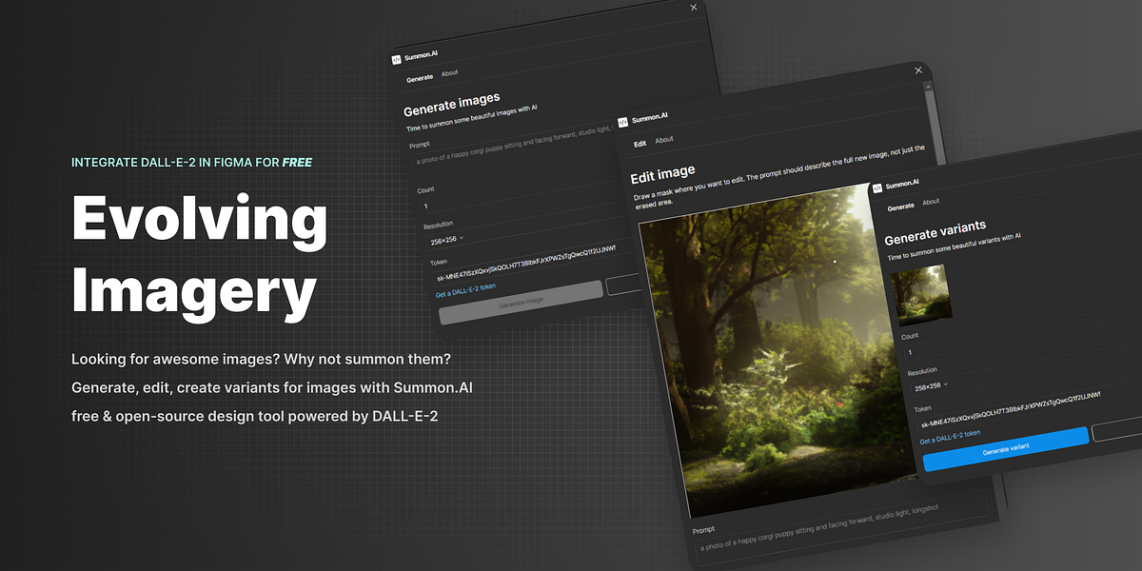
Task: Open the Get a DALL-E-2 token link in variants panel
Action: [x=950, y=440]
